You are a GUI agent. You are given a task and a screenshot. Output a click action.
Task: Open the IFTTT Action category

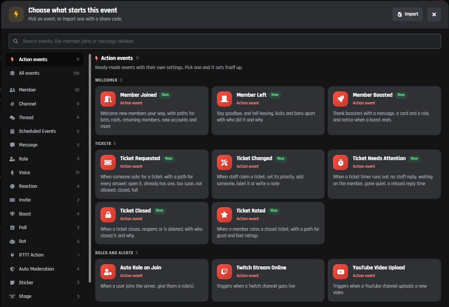pyautogui.click(x=44, y=255)
